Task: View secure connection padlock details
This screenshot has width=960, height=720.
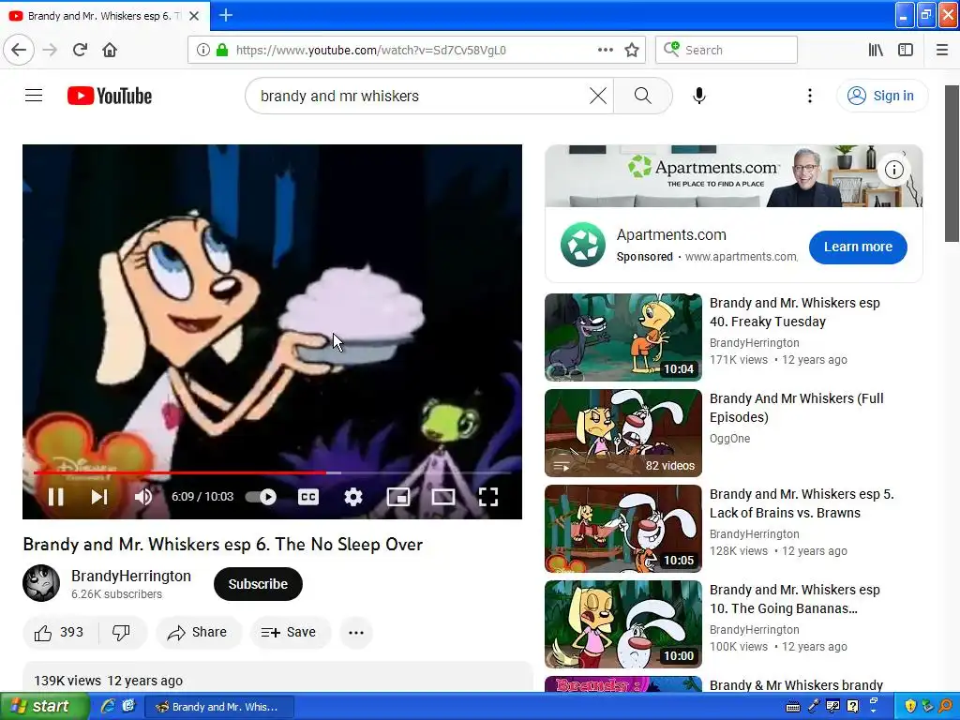Action: click(222, 50)
